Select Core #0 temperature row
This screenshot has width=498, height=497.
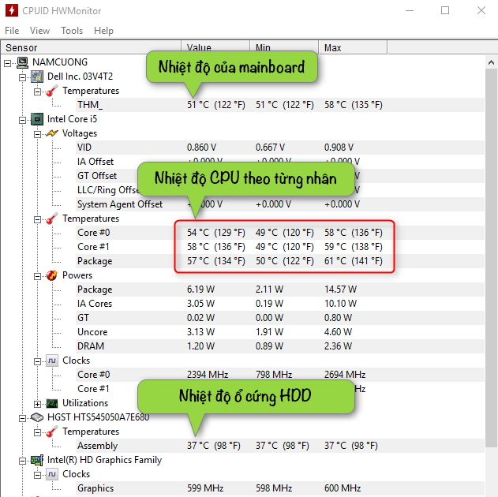280,233
